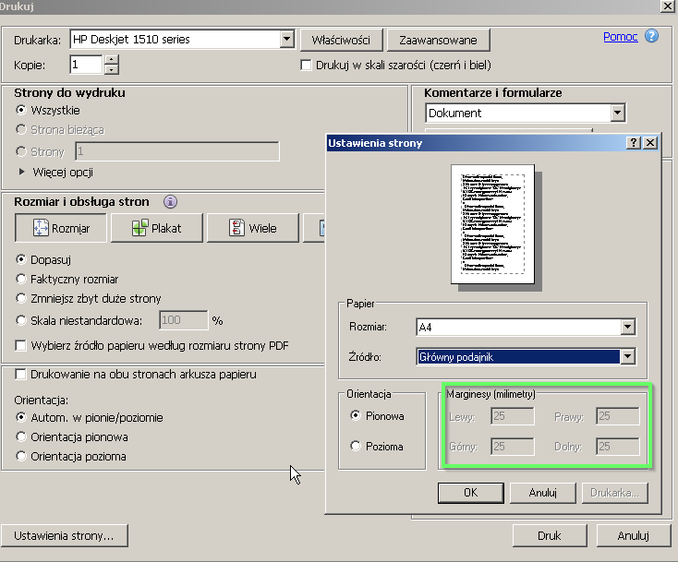Open the Drukarka printer dropdown

285,40
